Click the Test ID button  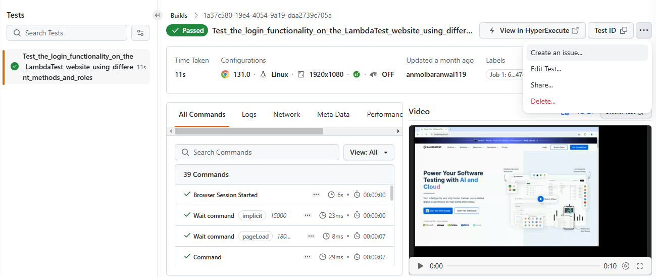(611, 30)
